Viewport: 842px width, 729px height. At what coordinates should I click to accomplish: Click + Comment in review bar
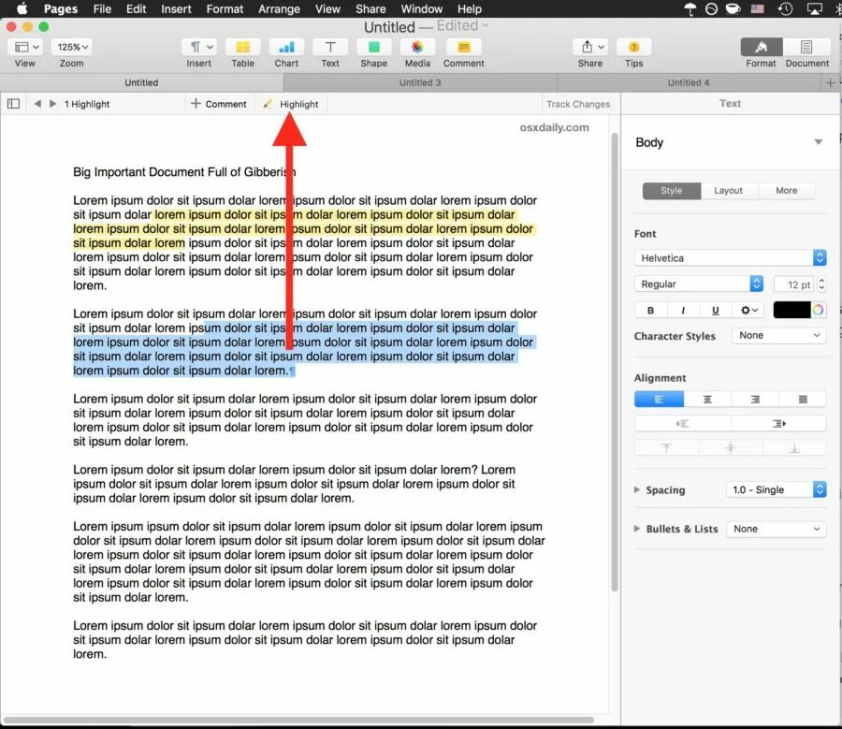point(219,104)
